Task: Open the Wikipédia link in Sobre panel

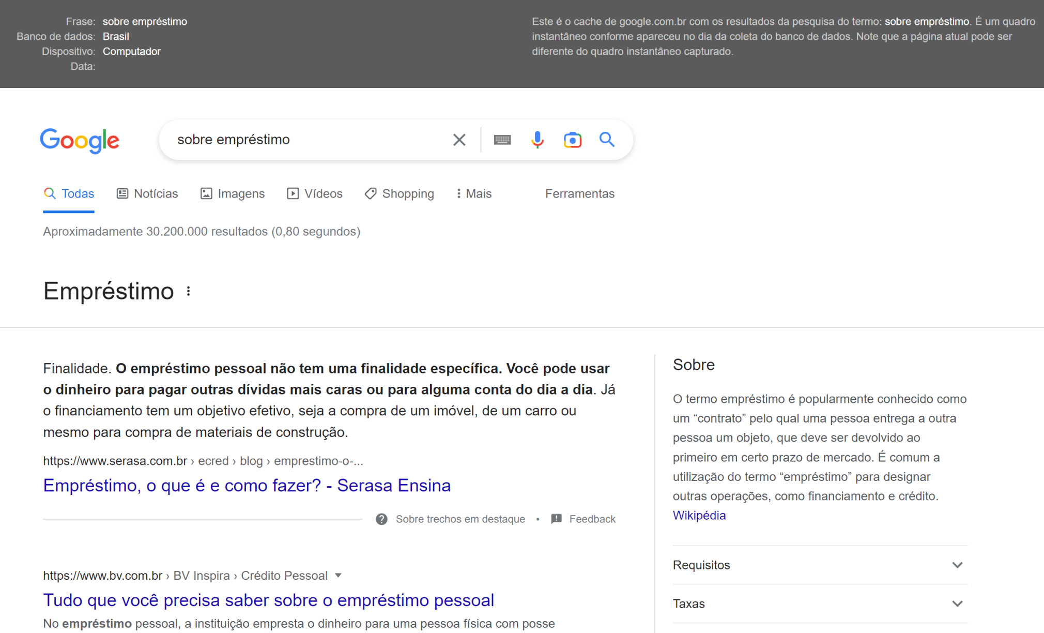Action: tap(699, 515)
